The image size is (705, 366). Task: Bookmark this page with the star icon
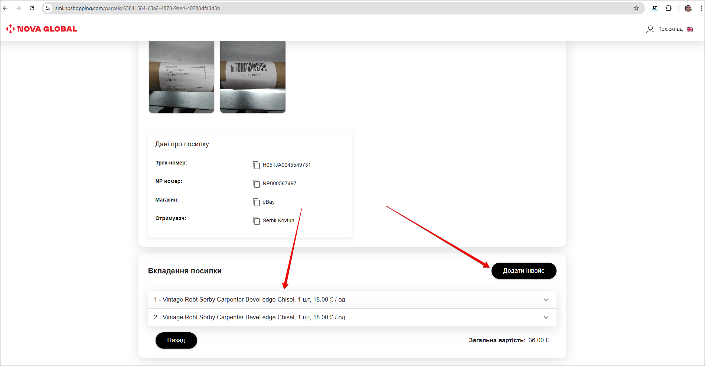coord(636,8)
